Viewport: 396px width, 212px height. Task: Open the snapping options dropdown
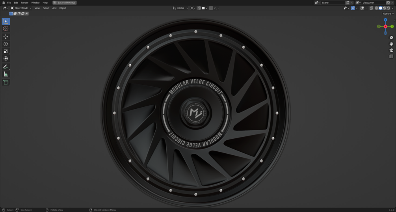point(205,8)
